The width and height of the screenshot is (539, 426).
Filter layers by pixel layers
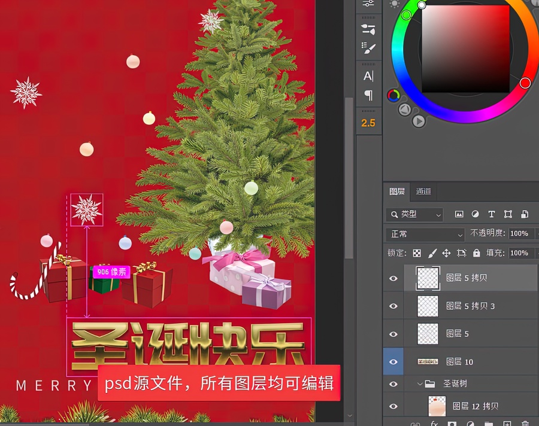[x=459, y=214]
